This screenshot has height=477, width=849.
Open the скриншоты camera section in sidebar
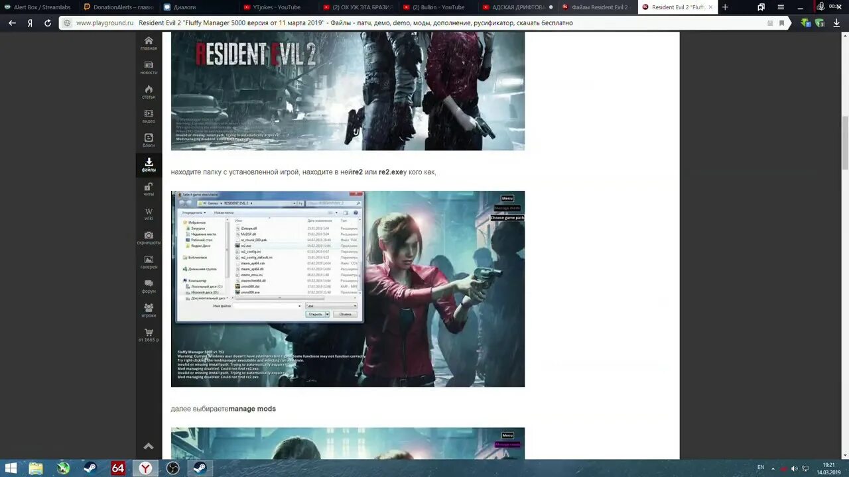coord(149,238)
